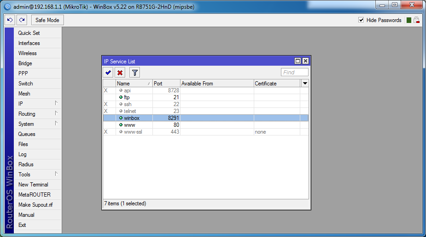Select the api service row

click(x=206, y=90)
